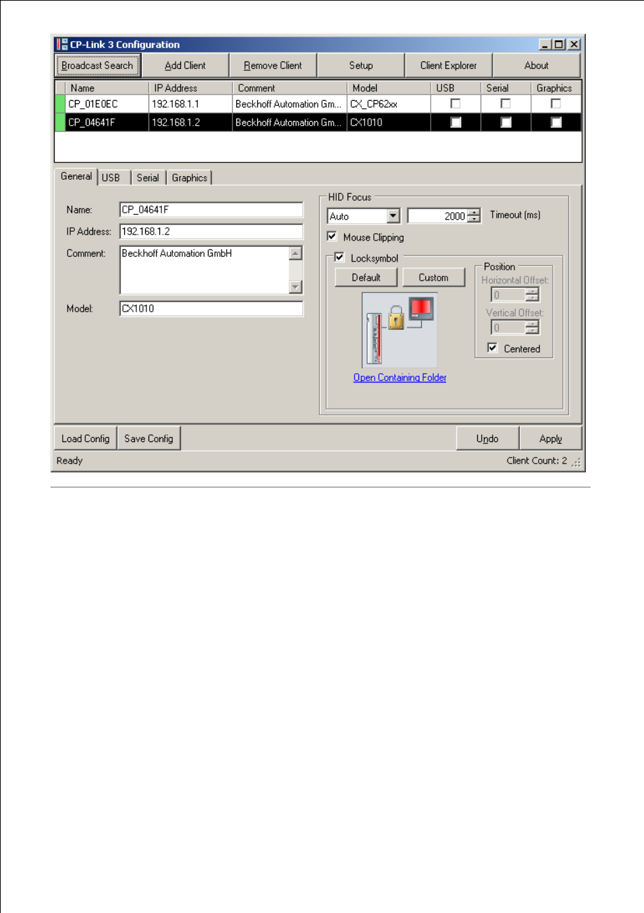Toggle Graphics checkbox for CP_01E0EC
The height and width of the screenshot is (913, 644).
coord(556,104)
